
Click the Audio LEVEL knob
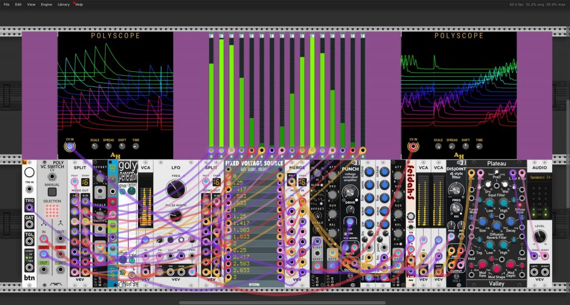[x=540, y=238]
